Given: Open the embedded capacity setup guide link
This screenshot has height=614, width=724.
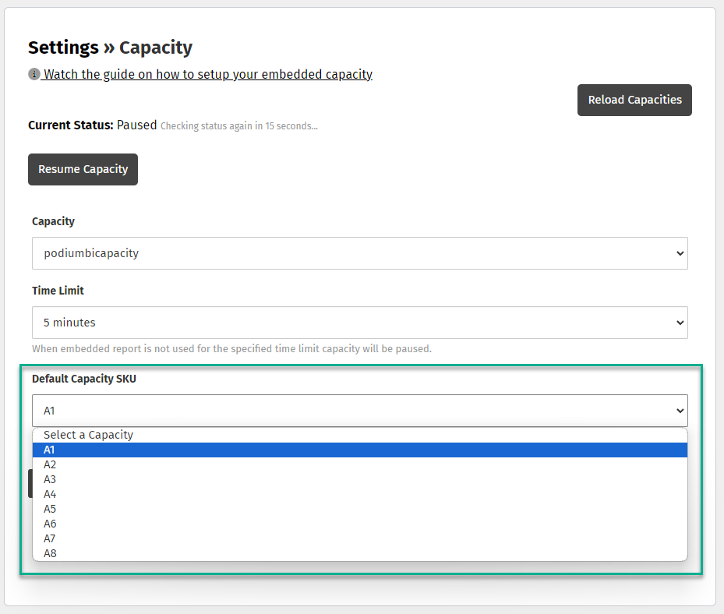Looking at the screenshot, I should [207, 75].
